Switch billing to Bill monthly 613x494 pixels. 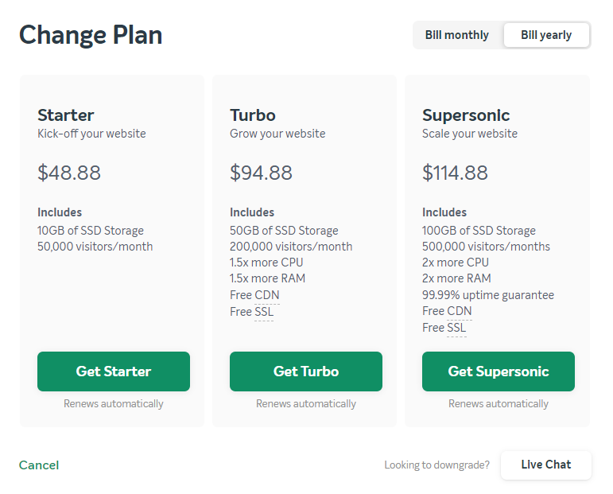click(456, 35)
